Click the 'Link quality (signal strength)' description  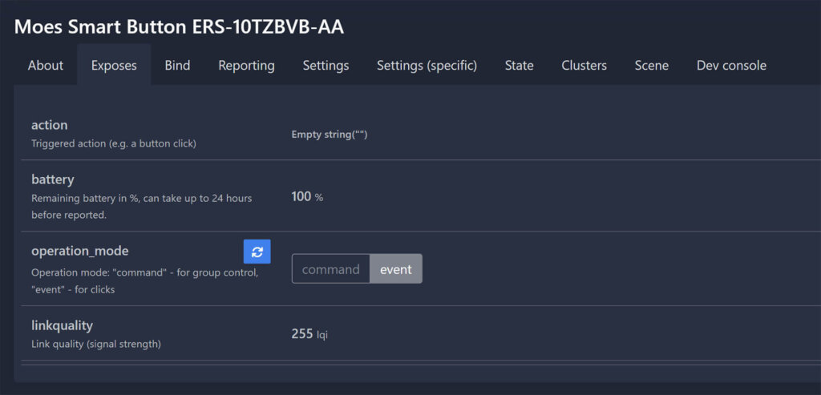(96, 345)
